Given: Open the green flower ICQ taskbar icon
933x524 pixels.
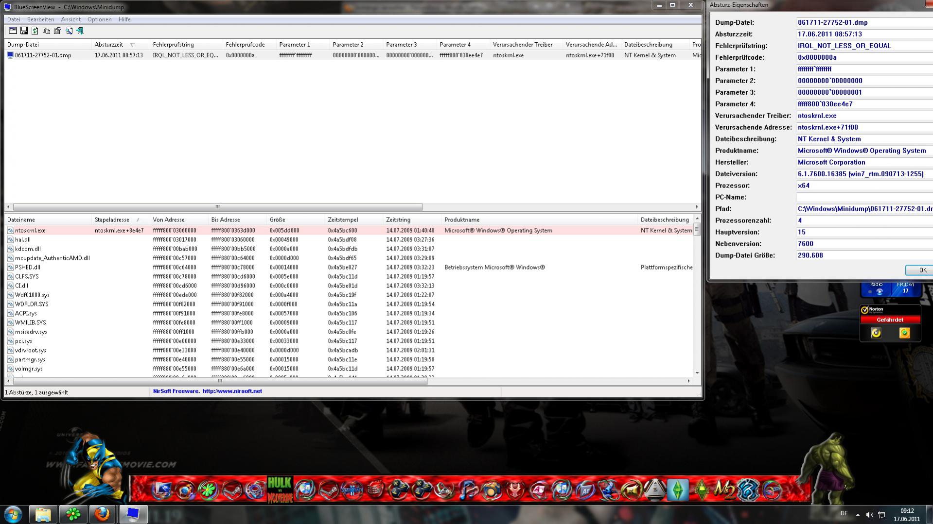Looking at the screenshot, I should [73, 514].
